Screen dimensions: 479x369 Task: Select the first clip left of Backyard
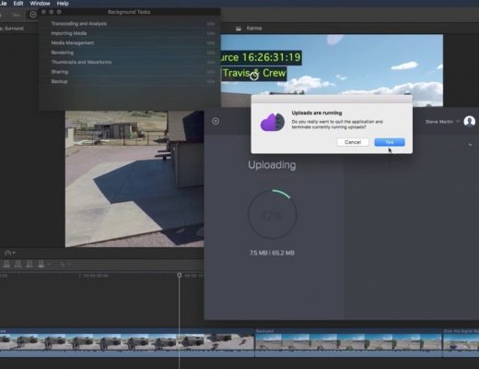click(x=127, y=342)
